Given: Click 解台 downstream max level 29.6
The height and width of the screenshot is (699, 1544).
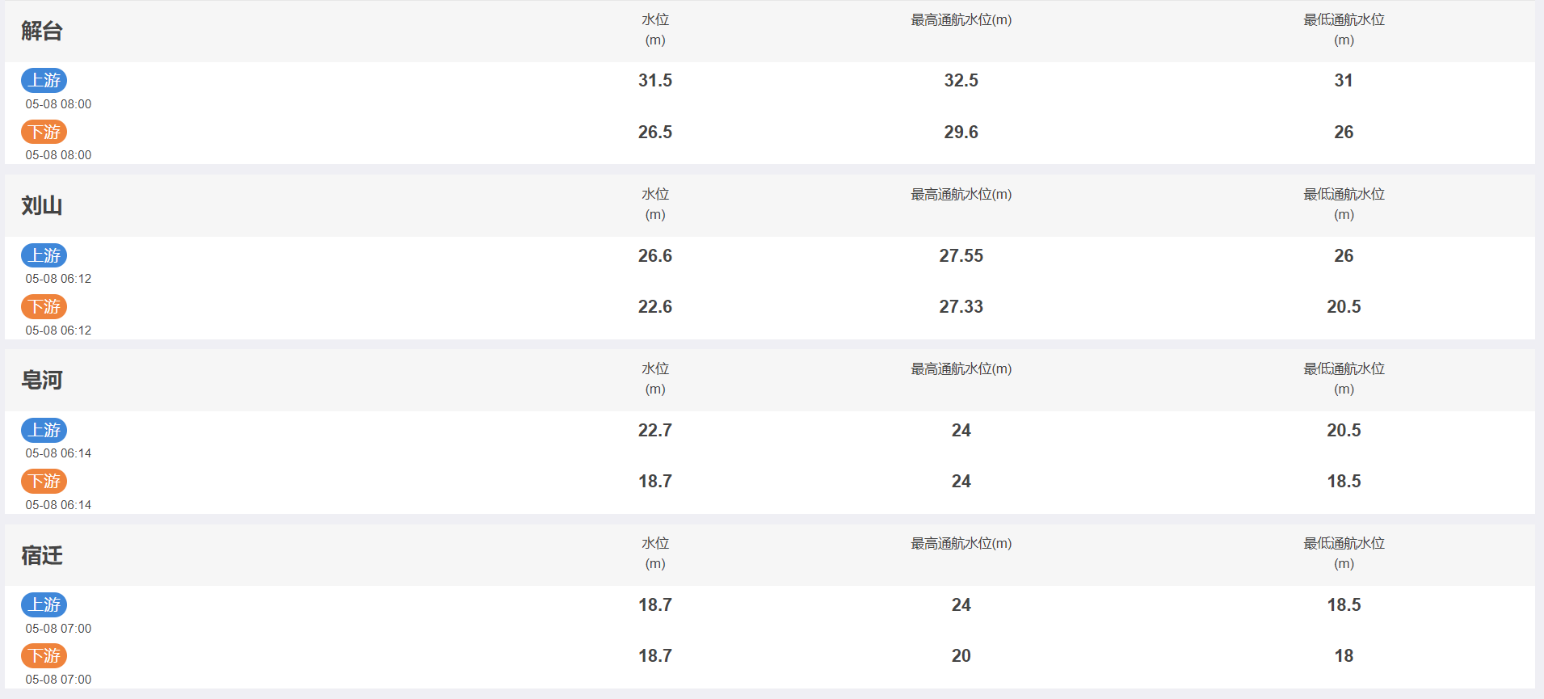Looking at the screenshot, I should 961,132.
